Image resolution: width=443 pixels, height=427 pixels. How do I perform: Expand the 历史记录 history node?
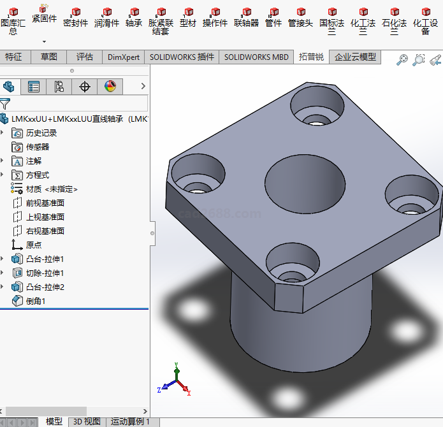pyautogui.click(x=4, y=133)
